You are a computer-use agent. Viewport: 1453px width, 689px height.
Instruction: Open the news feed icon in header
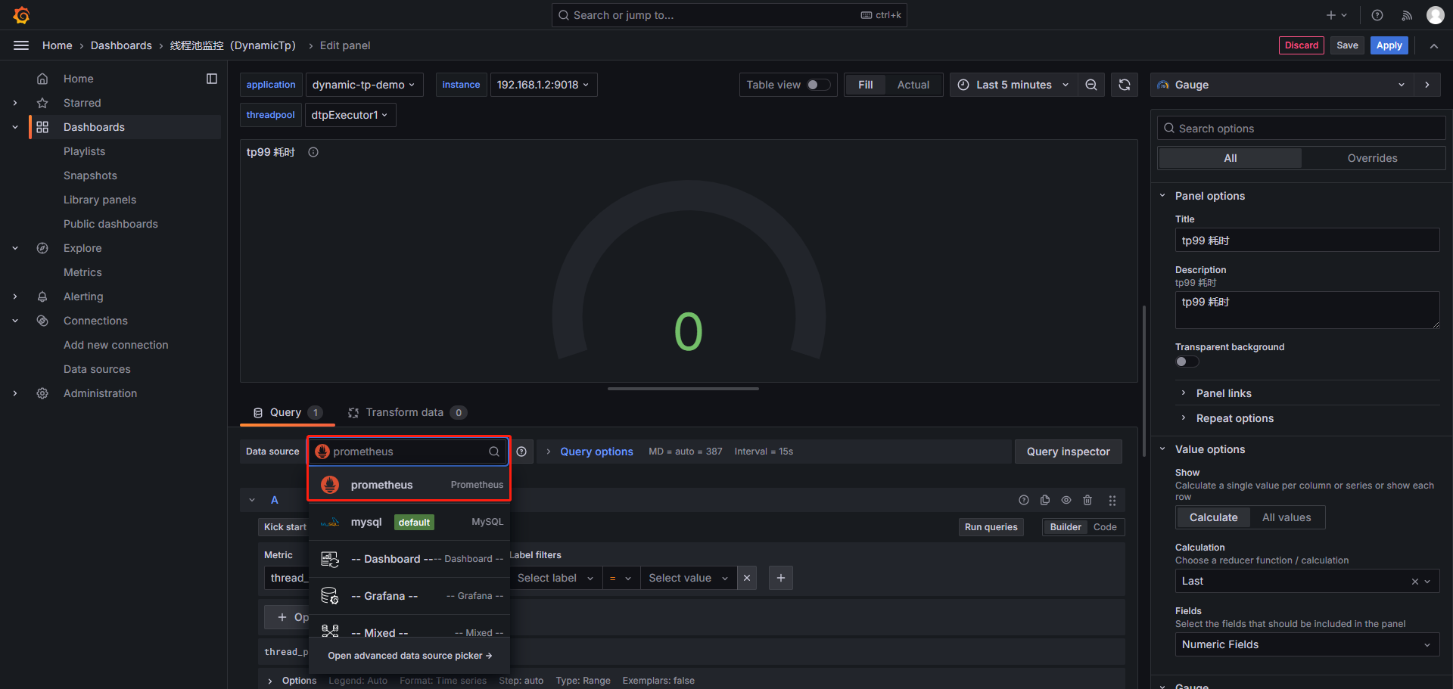(1407, 15)
